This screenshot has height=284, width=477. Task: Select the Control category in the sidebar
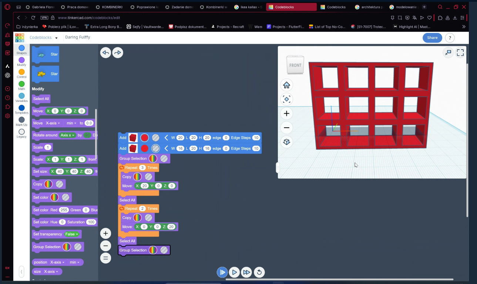(x=21, y=73)
